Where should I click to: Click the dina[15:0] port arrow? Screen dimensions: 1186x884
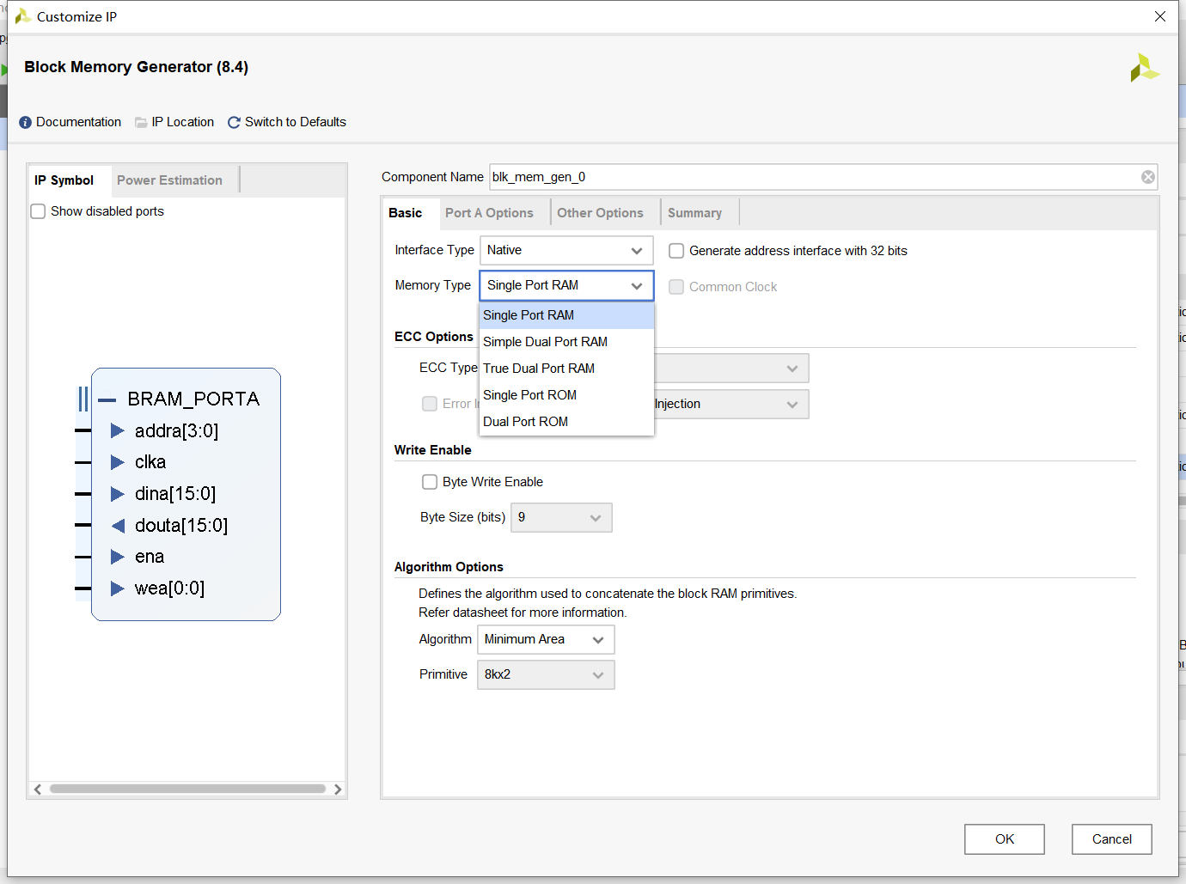(x=118, y=494)
